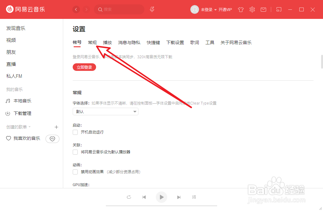
Task: Click the 我的音乐 sidebar heading
Action: (15, 89)
